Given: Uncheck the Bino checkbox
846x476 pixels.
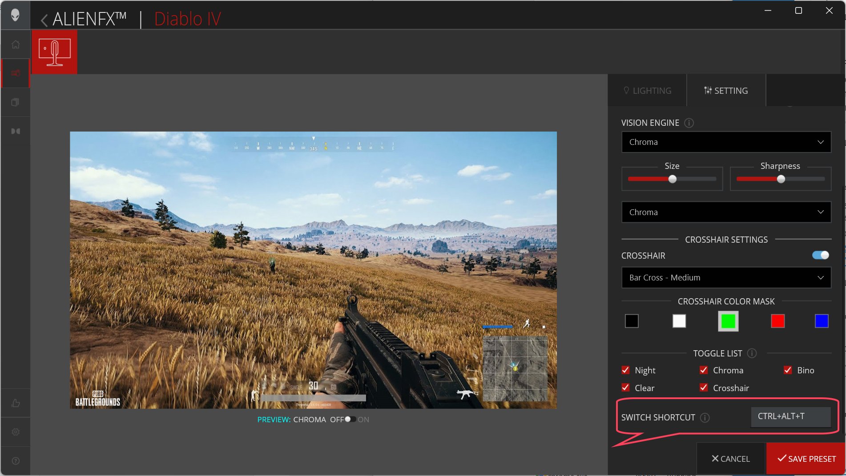Looking at the screenshot, I should [788, 370].
